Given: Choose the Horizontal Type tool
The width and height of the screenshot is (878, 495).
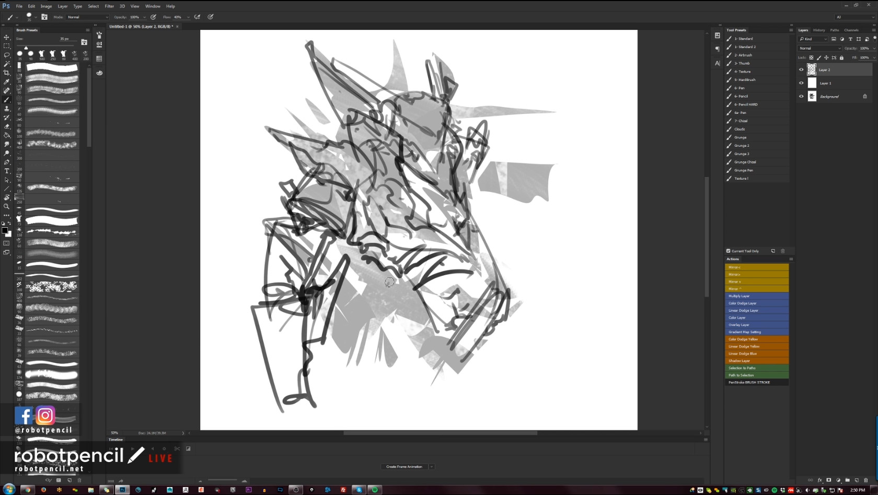Looking at the screenshot, I should [x=7, y=171].
